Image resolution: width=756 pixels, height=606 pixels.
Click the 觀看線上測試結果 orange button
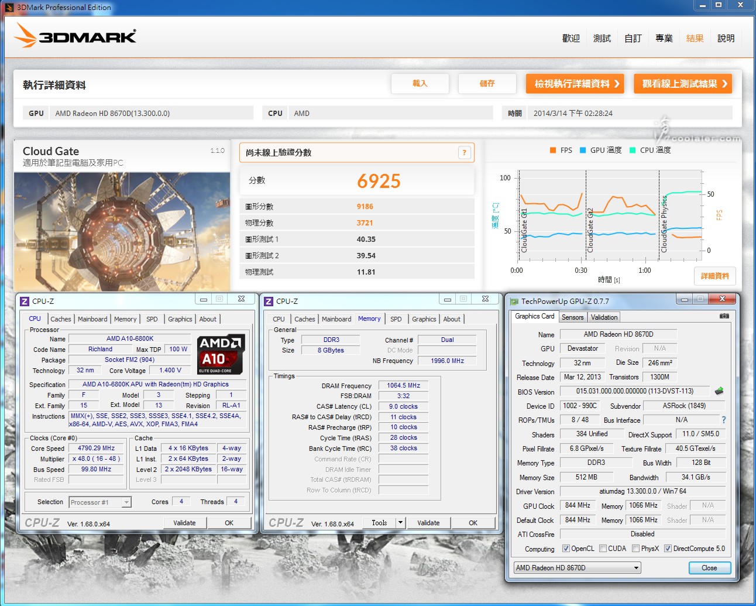[683, 84]
